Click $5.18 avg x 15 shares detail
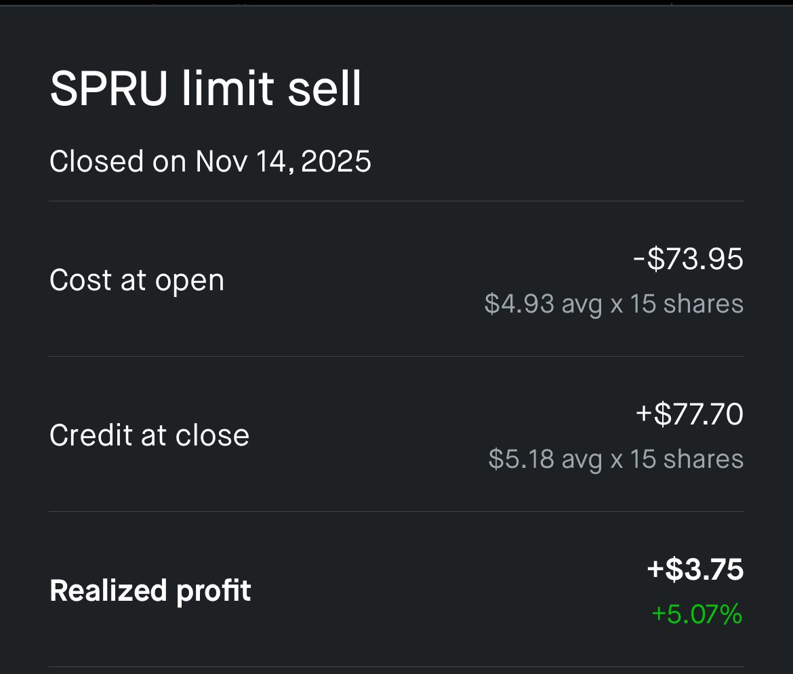 tap(615, 459)
